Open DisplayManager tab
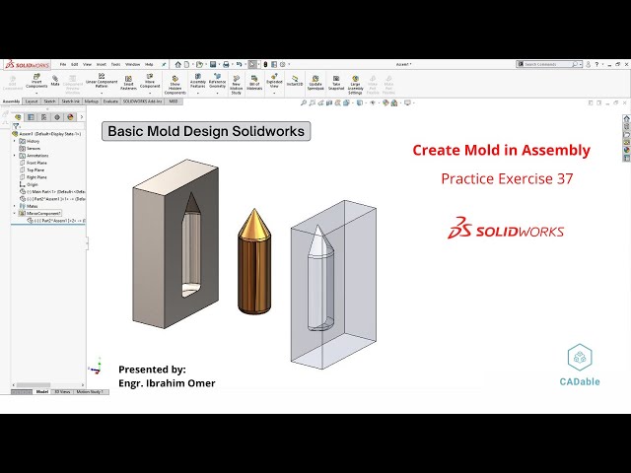This screenshot has height=473, width=631. point(70,117)
